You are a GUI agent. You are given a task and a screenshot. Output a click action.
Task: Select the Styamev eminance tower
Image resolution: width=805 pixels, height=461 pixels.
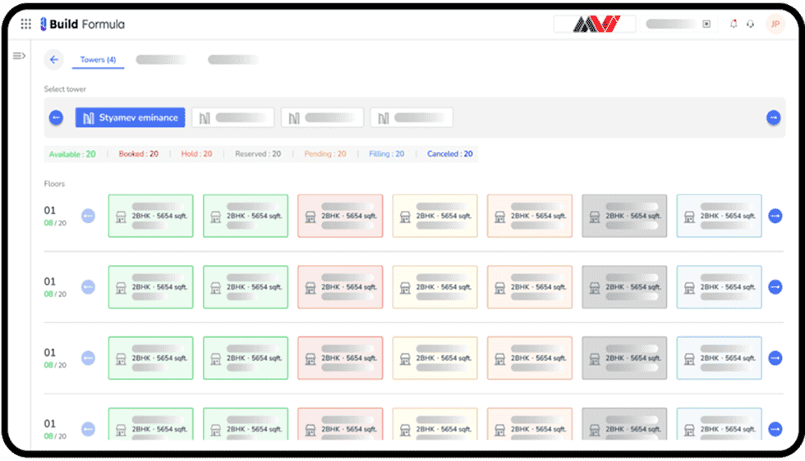130,117
